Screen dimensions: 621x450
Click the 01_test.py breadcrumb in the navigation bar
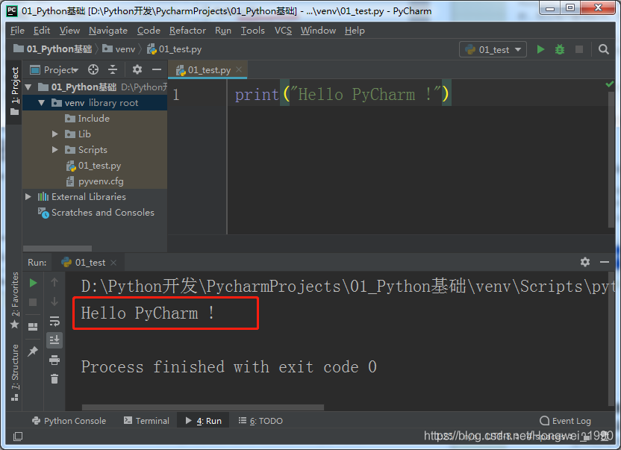pyautogui.click(x=174, y=49)
